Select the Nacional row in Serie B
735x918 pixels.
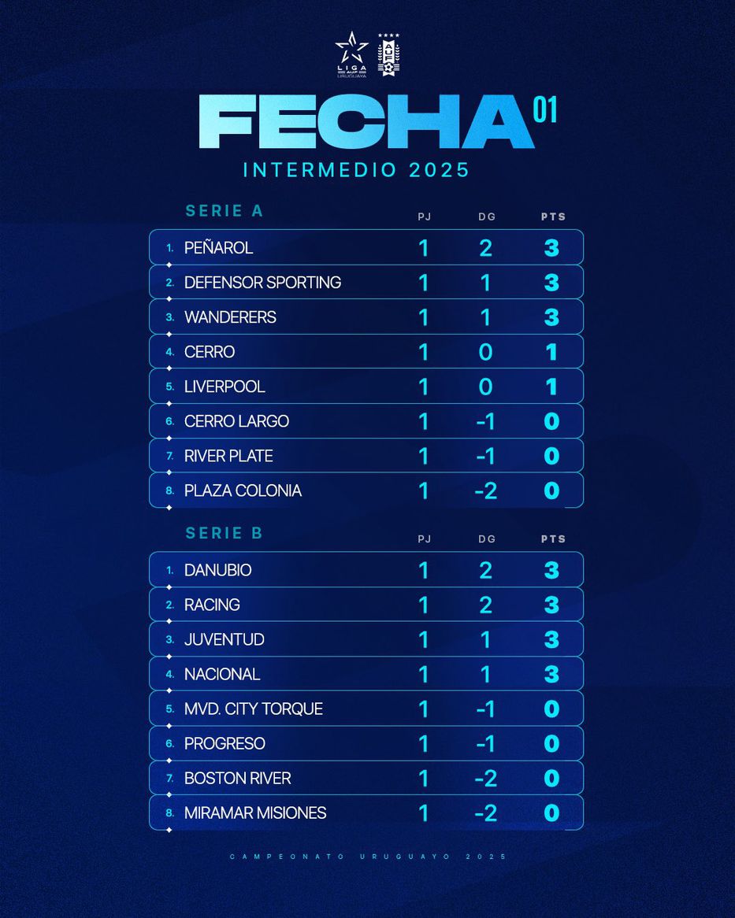366,674
